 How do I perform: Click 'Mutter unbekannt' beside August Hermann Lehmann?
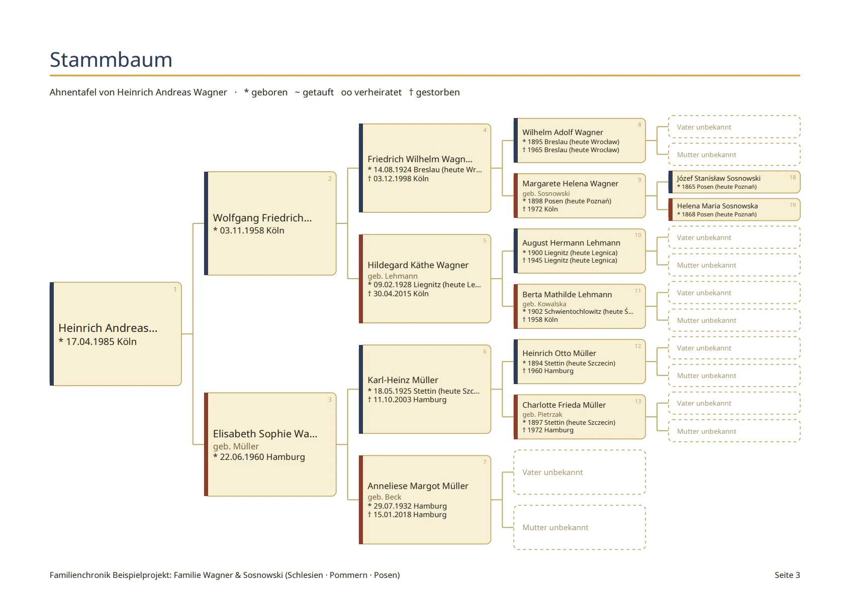pyautogui.click(x=734, y=265)
